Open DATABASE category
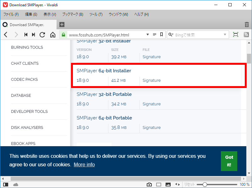The width and height of the screenshot is (252, 188). coord(21,96)
